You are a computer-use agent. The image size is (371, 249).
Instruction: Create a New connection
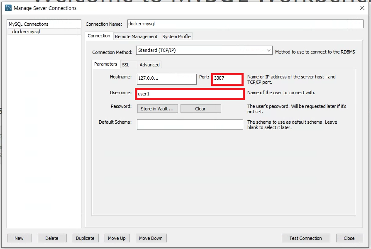19,238
